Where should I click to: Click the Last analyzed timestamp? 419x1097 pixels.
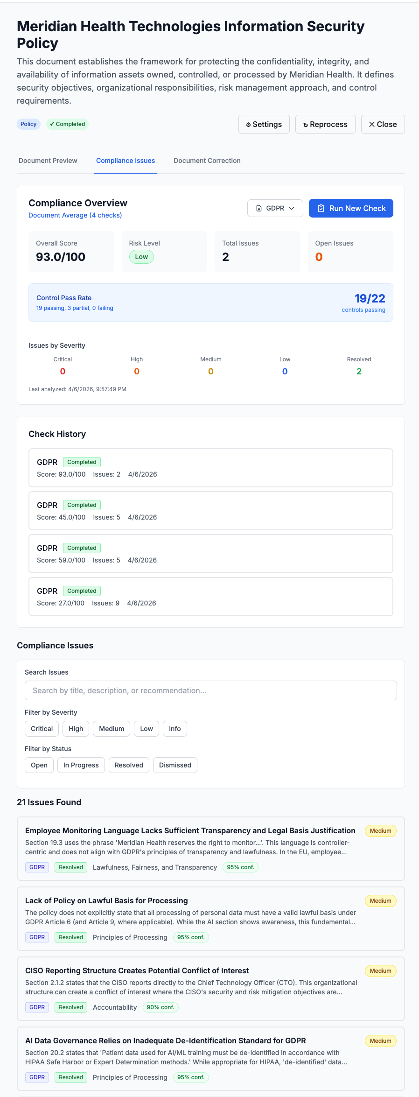[77, 389]
